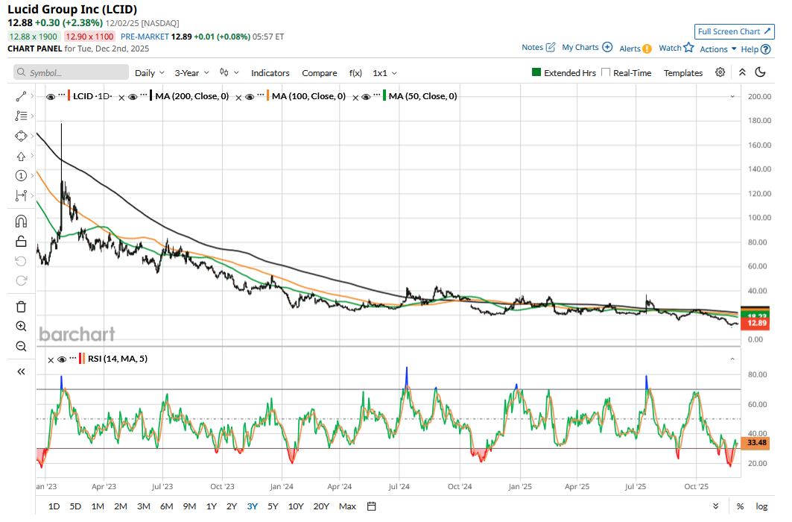This screenshot has width=792, height=522.
Task: Delete drawings with the trash icon
Action: [21, 306]
